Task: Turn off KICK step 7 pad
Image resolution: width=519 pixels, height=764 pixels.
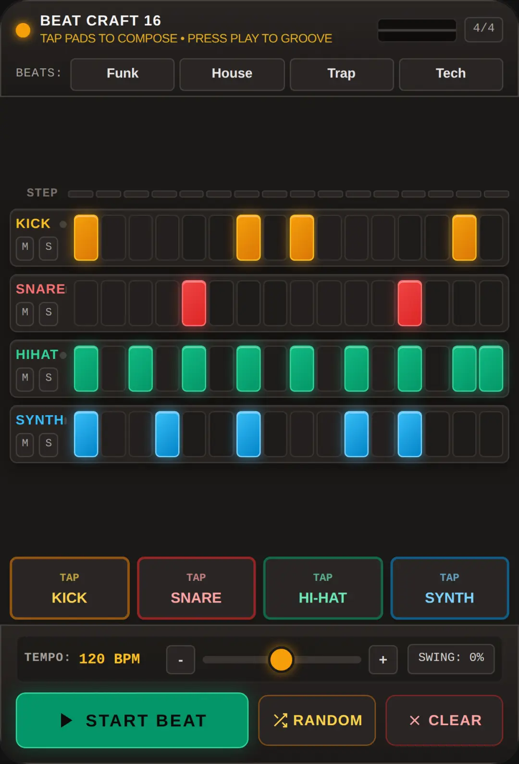Action: (x=248, y=238)
